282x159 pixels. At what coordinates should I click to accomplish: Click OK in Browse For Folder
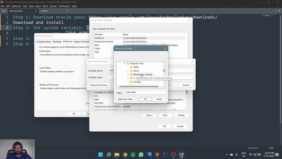tap(145, 99)
